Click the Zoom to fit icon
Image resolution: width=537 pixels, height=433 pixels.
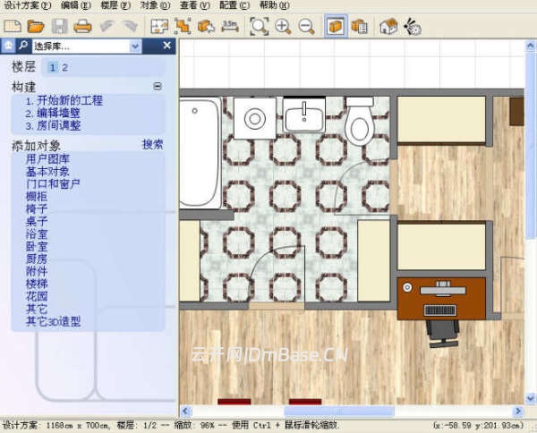click(259, 27)
